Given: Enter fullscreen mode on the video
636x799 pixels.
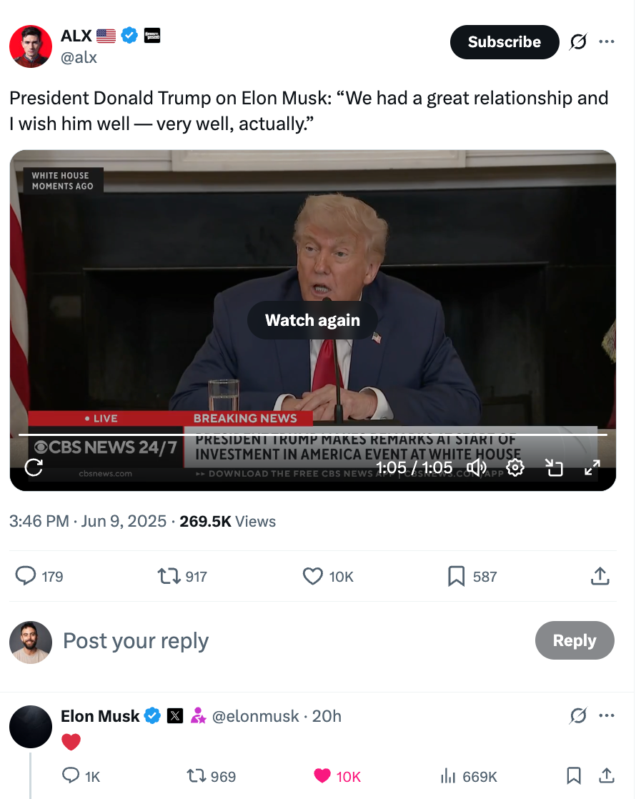Looking at the screenshot, I should click(592, 467).
